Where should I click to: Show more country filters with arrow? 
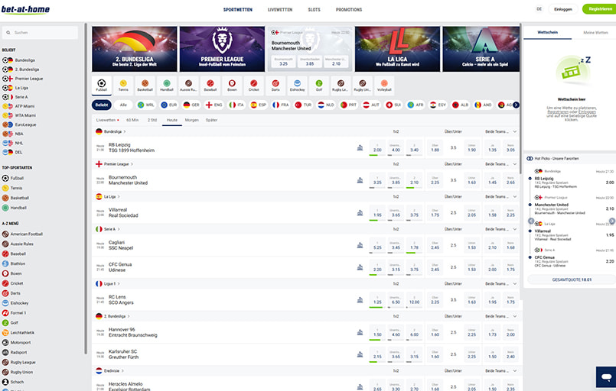pyautogui.click(x=516, y=105)
